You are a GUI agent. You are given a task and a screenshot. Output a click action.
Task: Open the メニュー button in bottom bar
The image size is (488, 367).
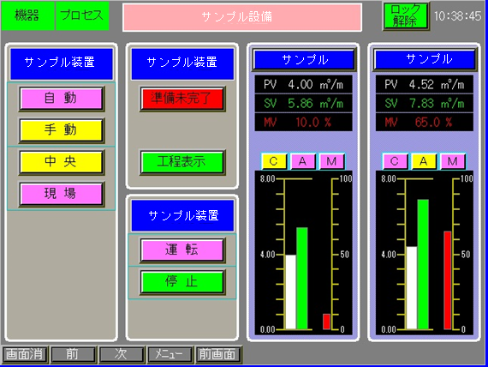point(170,354)
